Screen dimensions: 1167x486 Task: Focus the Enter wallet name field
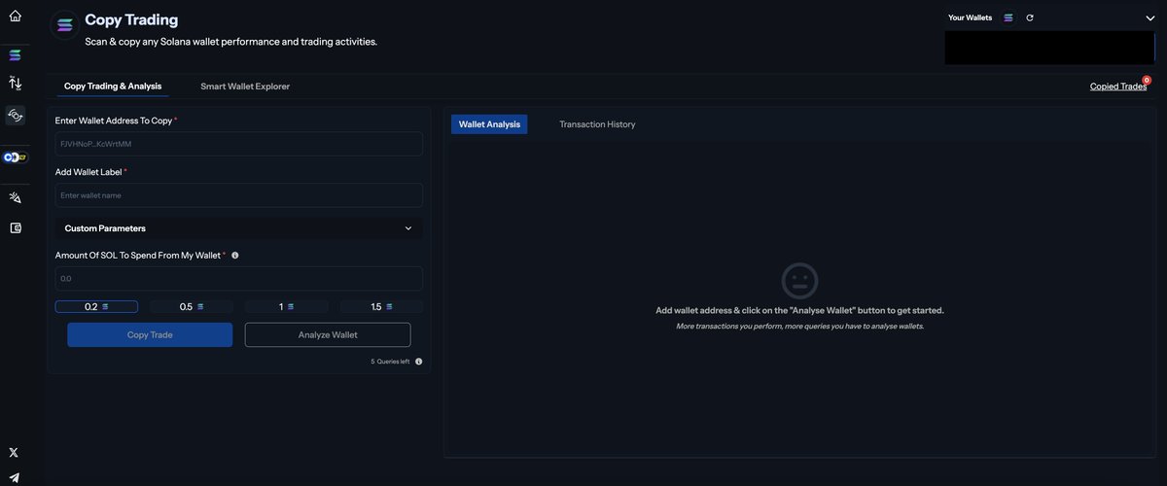(x=239, y=195)
